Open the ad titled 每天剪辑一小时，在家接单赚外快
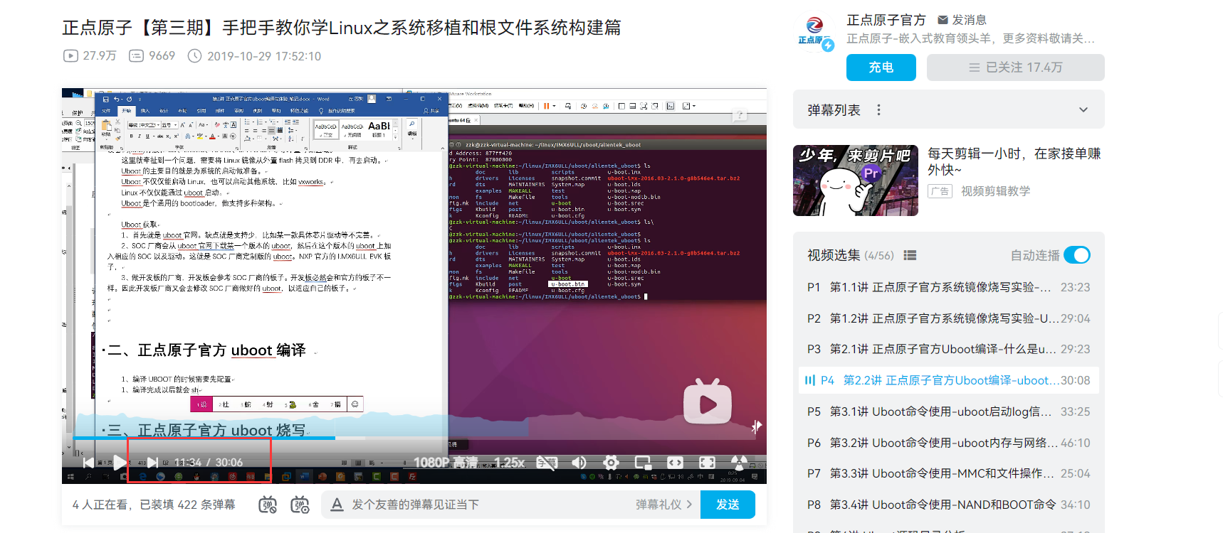The height and width of the screenshot is (533, 1223). [x=1014, y=161]
